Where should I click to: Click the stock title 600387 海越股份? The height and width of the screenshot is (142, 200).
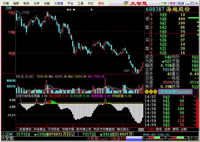click(168, 9)
